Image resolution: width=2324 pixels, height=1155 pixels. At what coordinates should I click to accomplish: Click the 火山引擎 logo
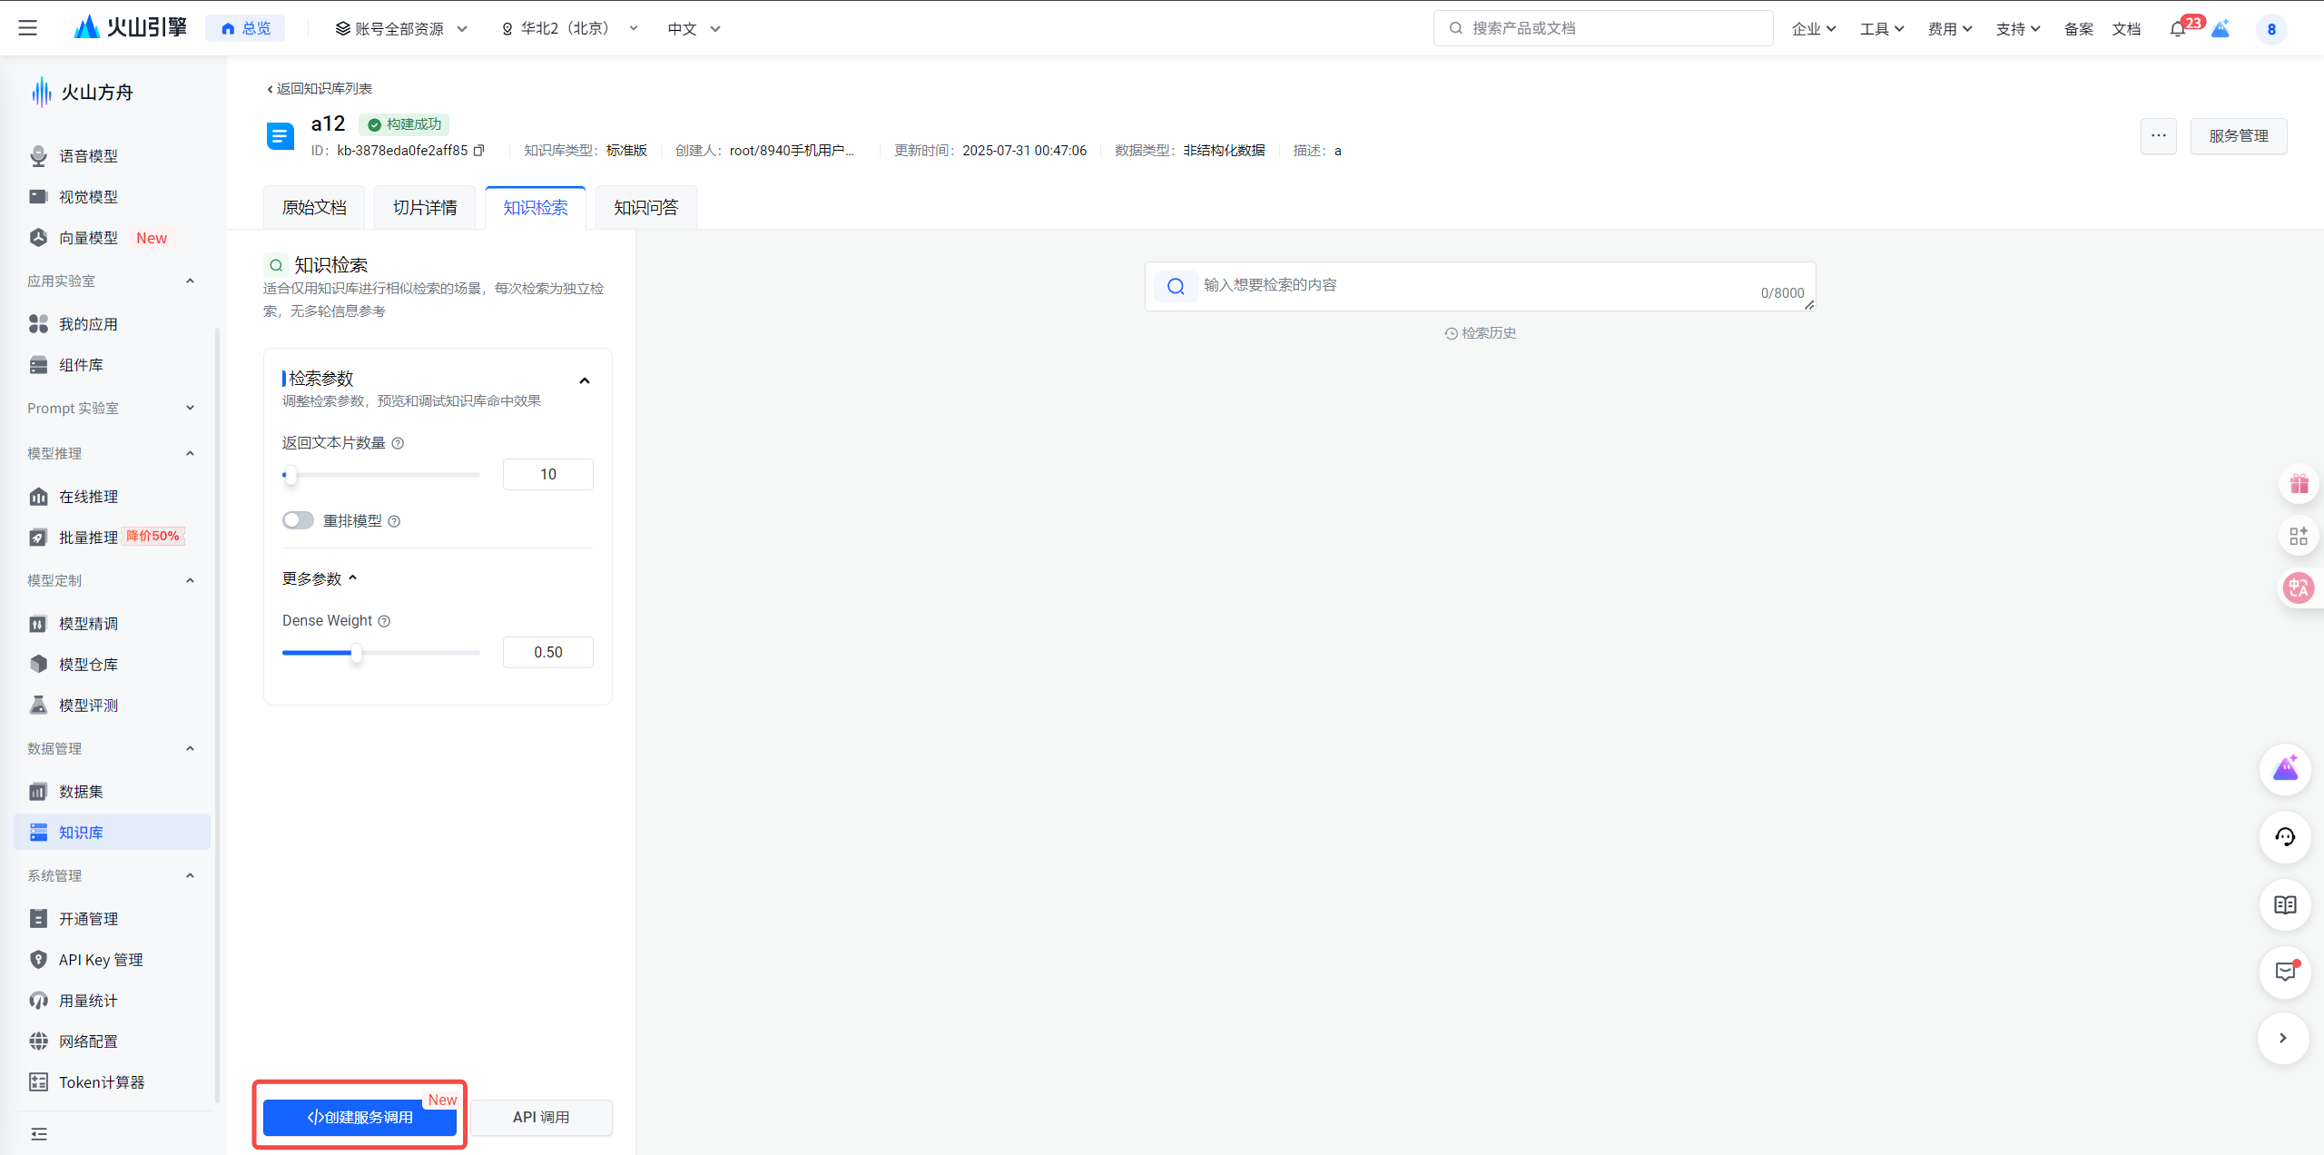tap(130, 27)
